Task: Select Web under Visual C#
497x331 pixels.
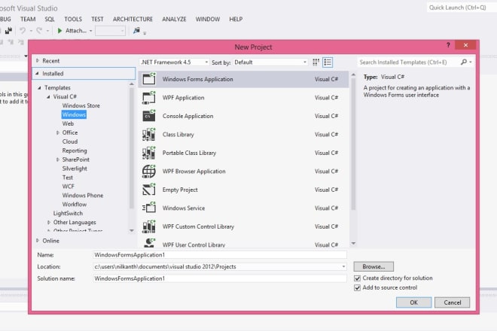Action: click(x=68, y=123)
